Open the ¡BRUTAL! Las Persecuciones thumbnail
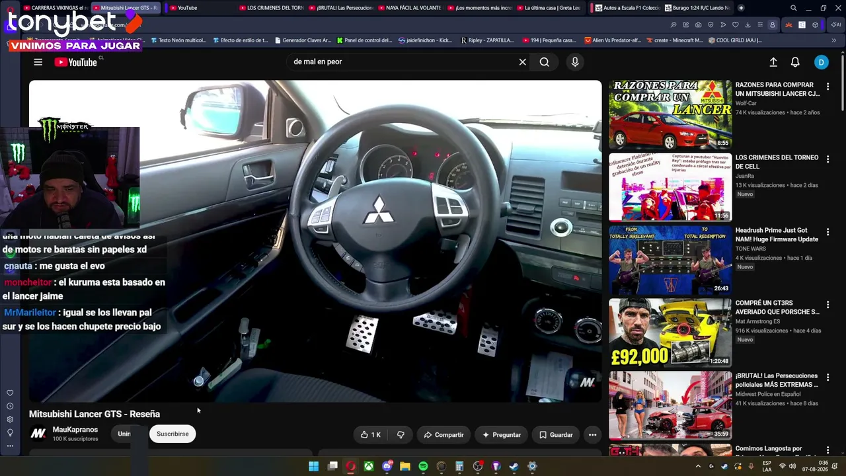The image size is (846, 476). [670, 405]
